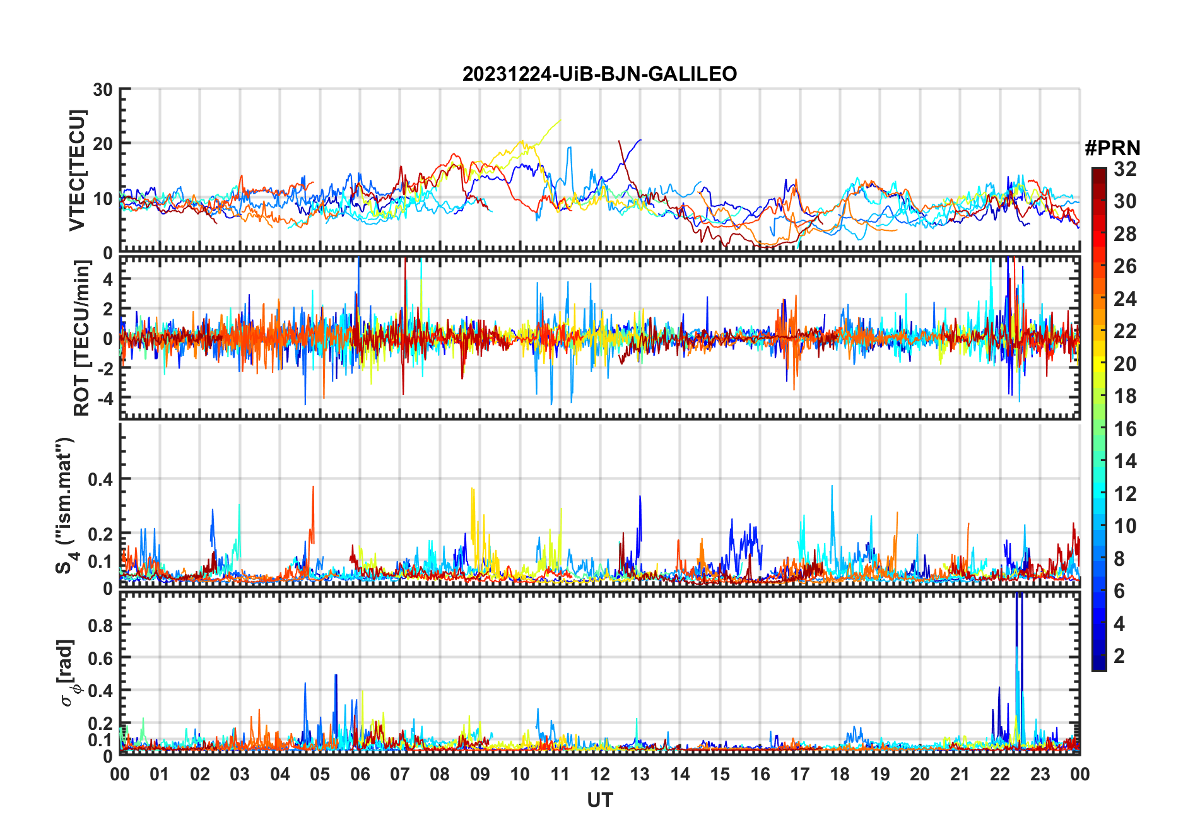Click the #PRN colorbar title

click(x=1113, y=148)
